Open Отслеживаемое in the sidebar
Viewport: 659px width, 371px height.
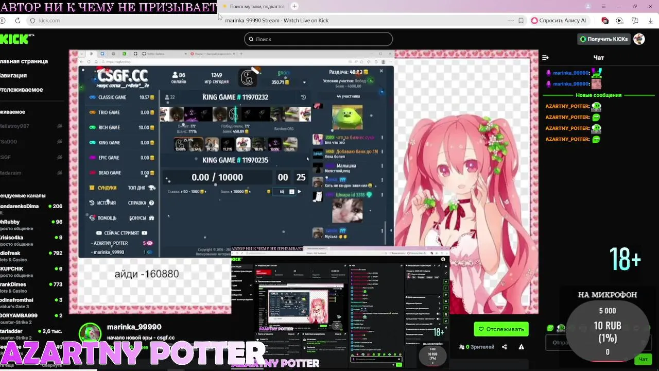pyautogui.click(x=22, y=90)
